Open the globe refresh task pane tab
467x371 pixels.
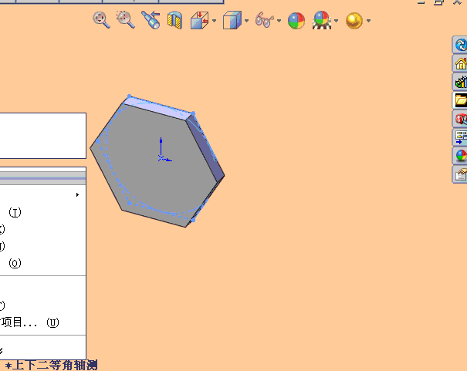[x=460, y=45]
